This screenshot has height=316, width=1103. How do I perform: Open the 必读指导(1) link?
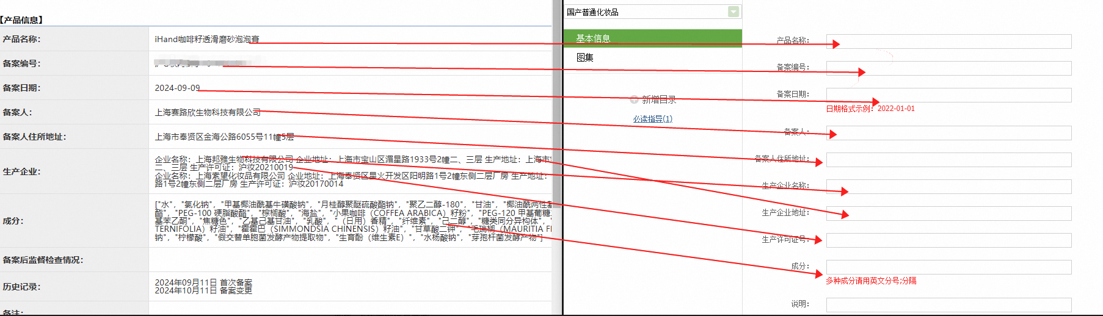tap(652, 119)
